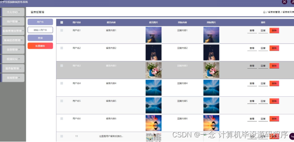Screen dimensions: 294x142
Task: Click 删除 for row 用户名1
Action: click(x=274, y=30)
